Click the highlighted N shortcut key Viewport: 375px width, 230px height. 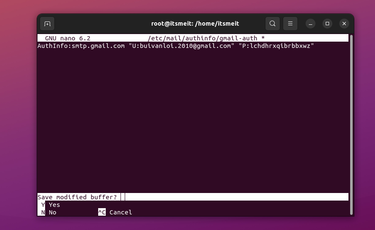[43, 212]
